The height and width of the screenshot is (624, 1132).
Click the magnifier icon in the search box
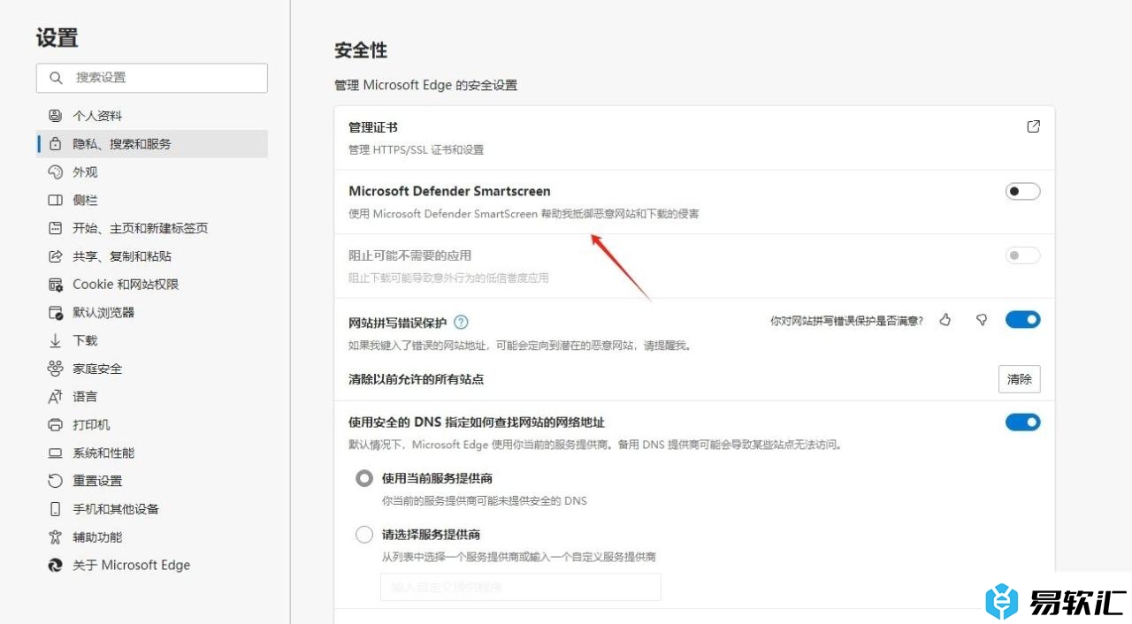point(56,78)
